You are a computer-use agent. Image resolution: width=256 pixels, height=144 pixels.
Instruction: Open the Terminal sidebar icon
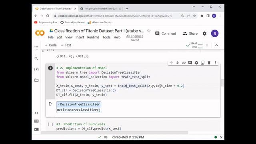coord(36,130)
